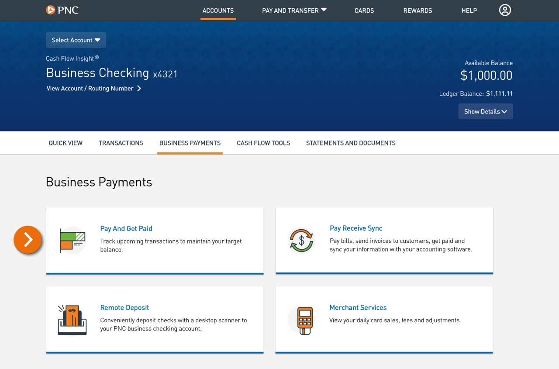Open the Cash Flow Tools tab
Viewport: 559px width, 369px height.
tap(263, 143)
